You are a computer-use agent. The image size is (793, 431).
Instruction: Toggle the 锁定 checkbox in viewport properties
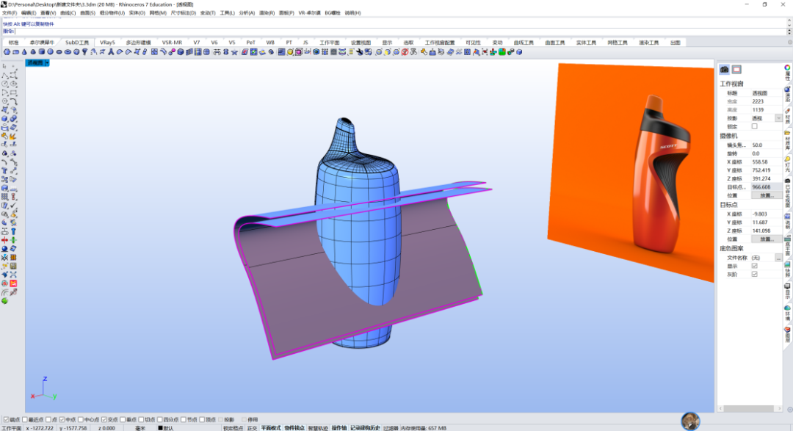(x=754, y=126)
